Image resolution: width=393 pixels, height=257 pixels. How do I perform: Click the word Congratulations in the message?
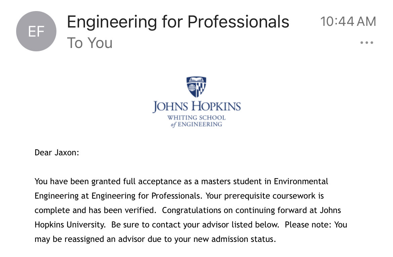(191, 210)
